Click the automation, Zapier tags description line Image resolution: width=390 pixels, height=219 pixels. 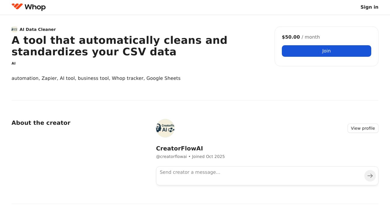tap(96, 78)
